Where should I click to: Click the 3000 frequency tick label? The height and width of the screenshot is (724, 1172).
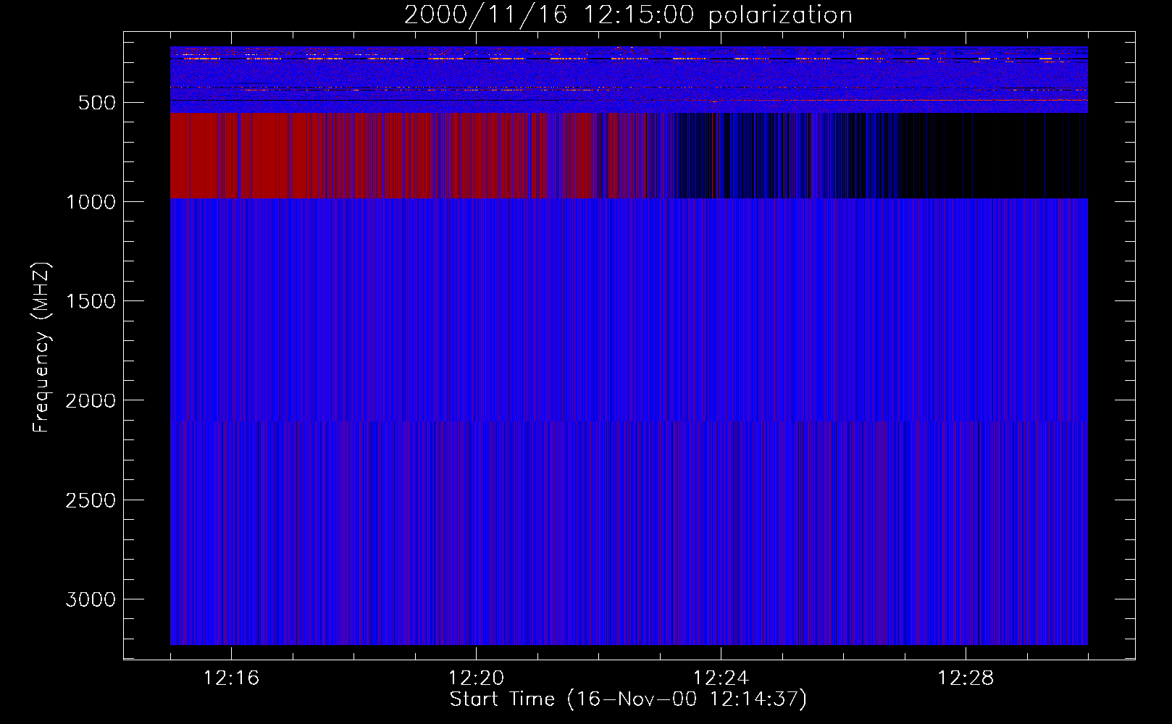tap(91, 599)
